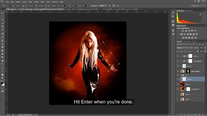Select the Horizontal Type tool
The image size is (207, 116).
pos(2,64)
